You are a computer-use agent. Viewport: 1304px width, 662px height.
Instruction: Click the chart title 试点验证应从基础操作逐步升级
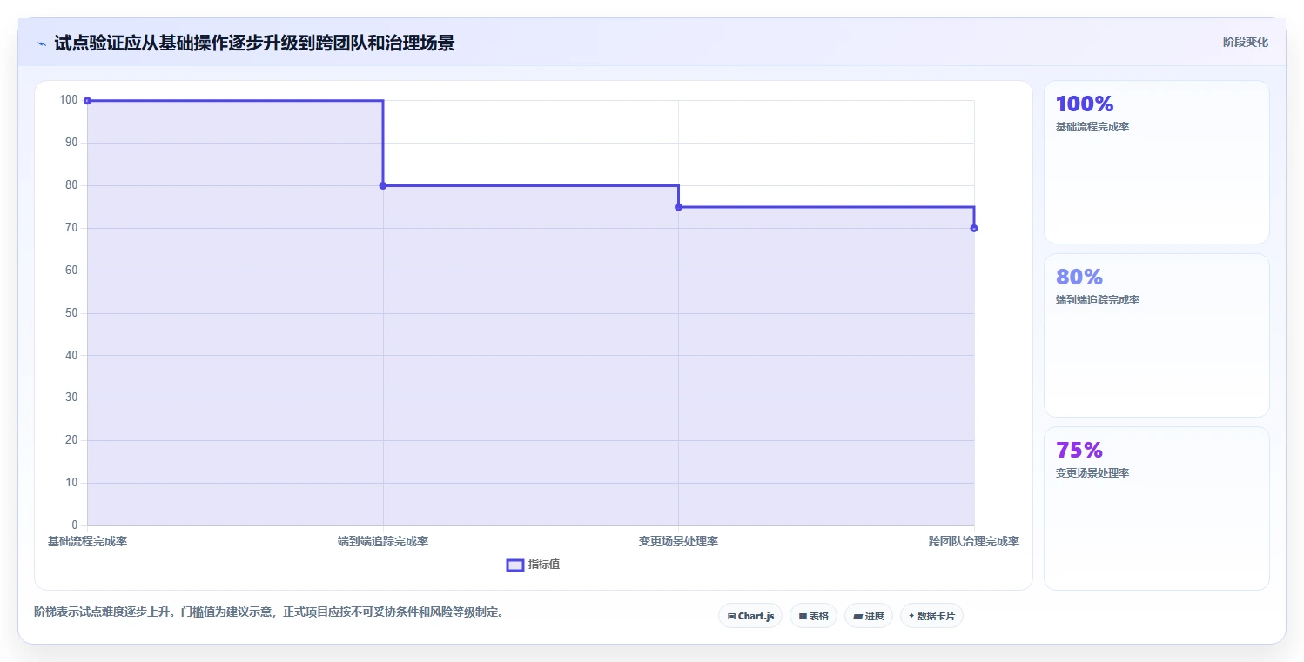coord(254,43)
